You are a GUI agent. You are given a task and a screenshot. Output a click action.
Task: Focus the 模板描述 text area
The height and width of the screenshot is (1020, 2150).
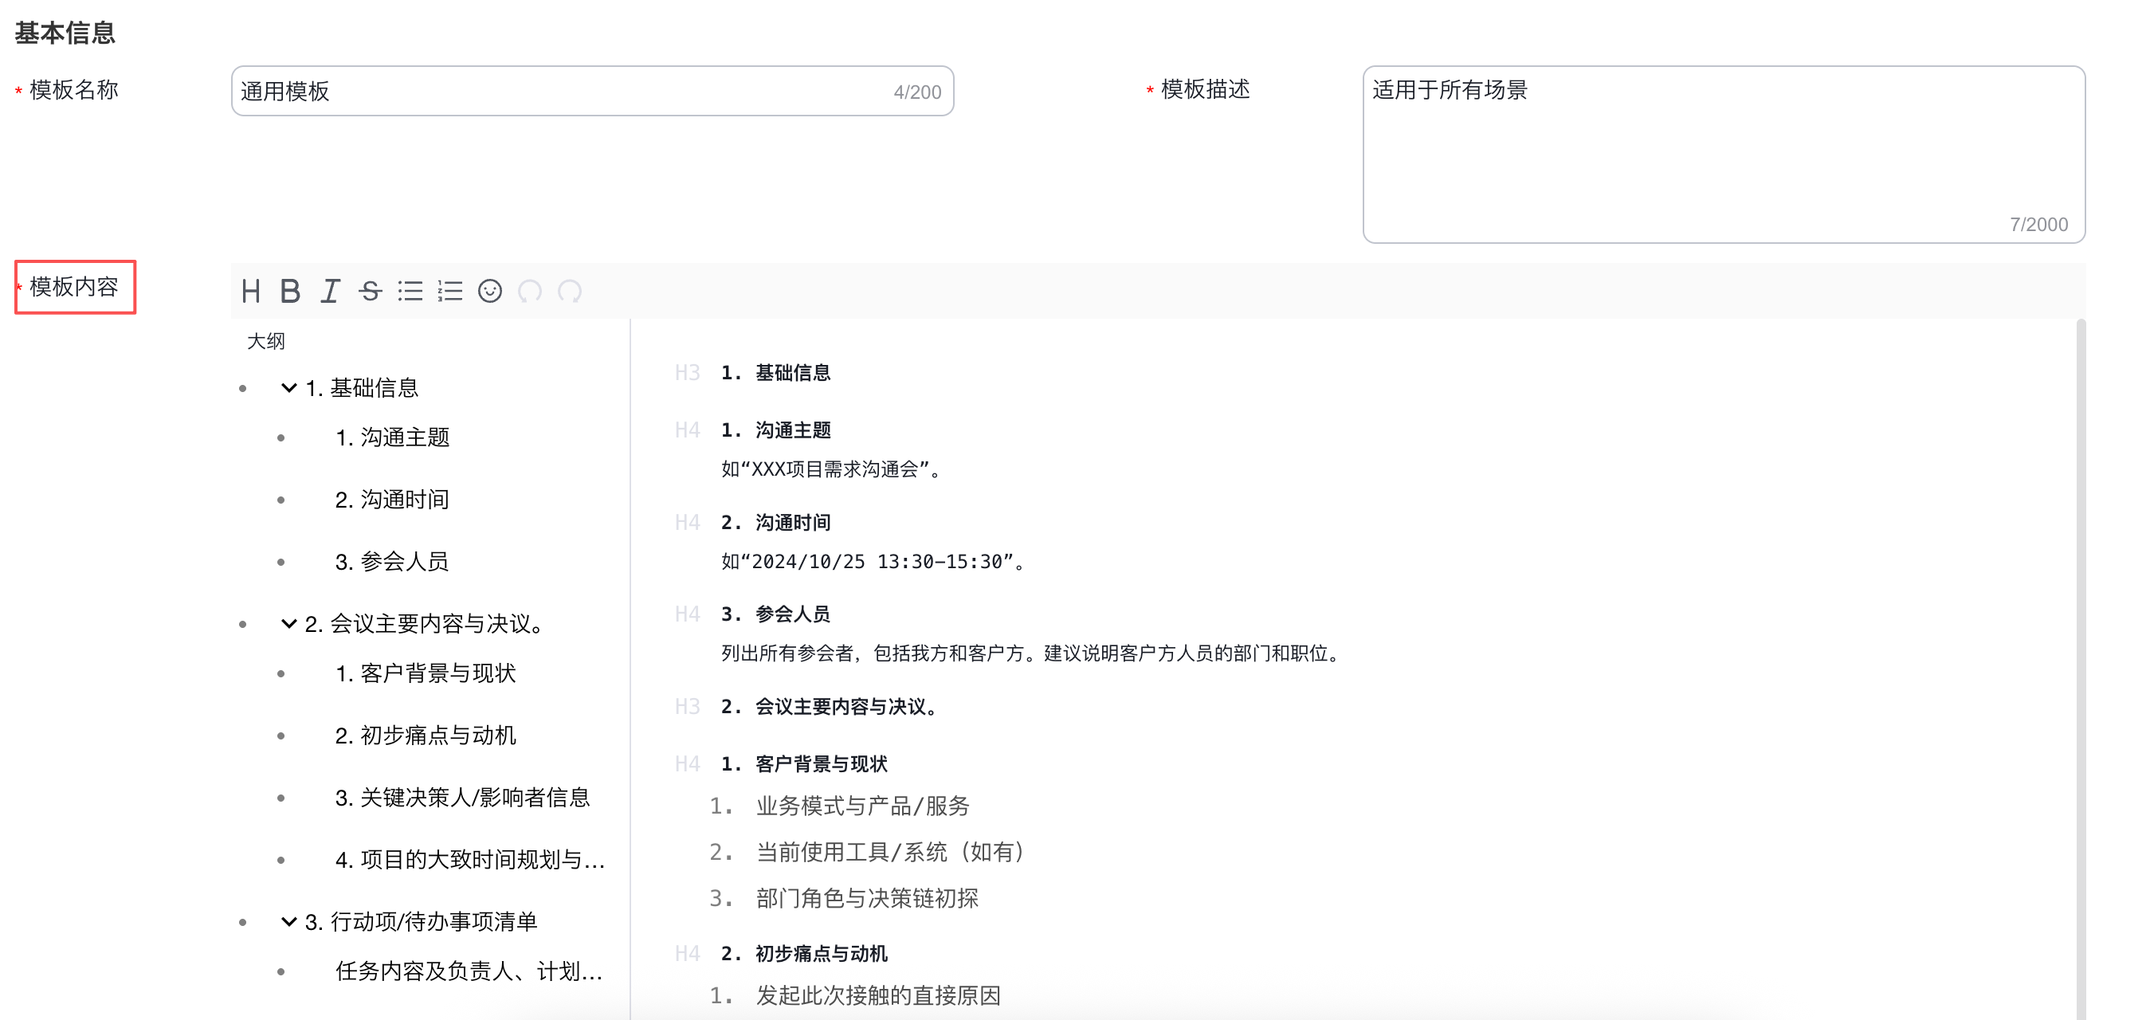click(1723, 155)
